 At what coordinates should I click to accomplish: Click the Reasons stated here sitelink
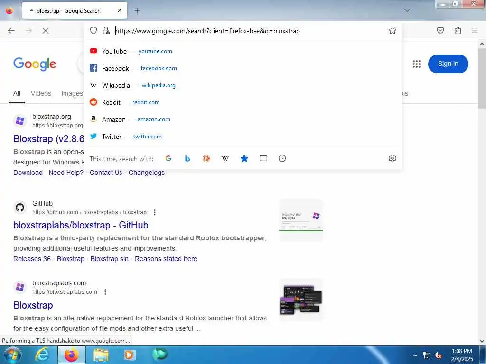point(166,259)
